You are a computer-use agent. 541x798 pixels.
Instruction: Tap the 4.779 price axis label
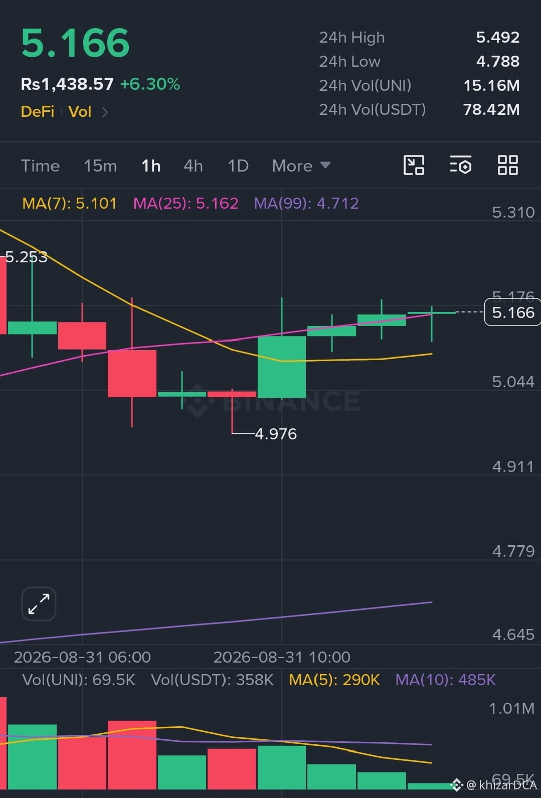point(513,551)
